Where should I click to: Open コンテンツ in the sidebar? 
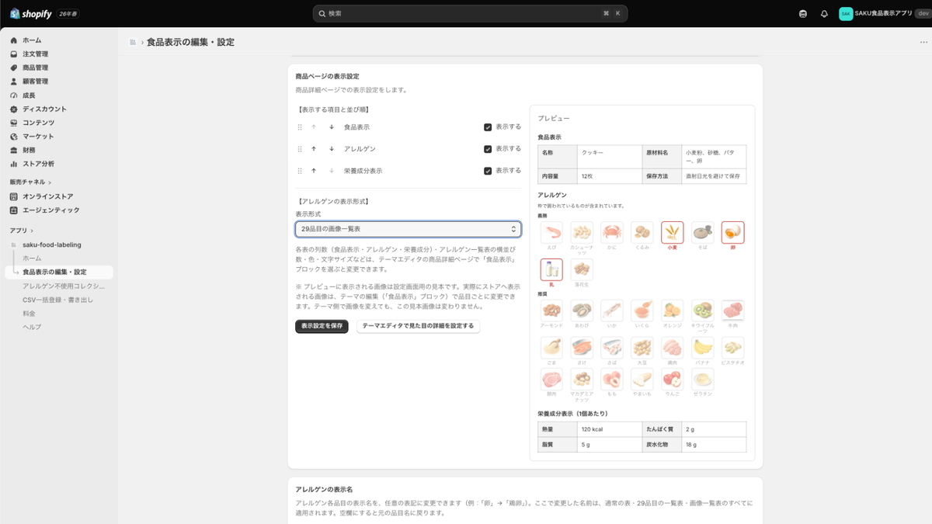click(x=38, y=123)
